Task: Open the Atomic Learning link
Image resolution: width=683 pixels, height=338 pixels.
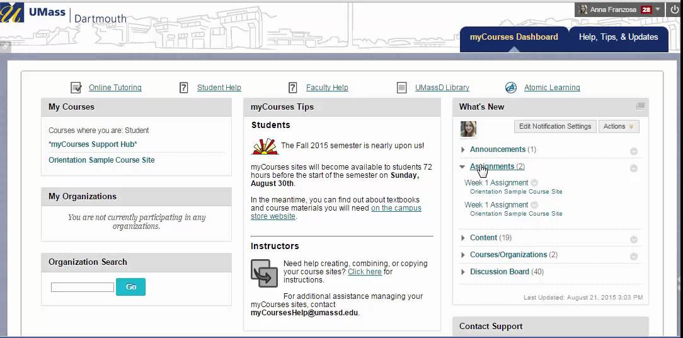Action: [552, 88]
